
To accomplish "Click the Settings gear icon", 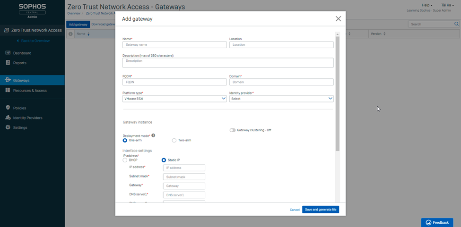I will [x=8, y=127].
